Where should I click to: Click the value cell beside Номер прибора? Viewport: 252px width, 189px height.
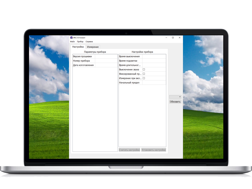[106, 61]
